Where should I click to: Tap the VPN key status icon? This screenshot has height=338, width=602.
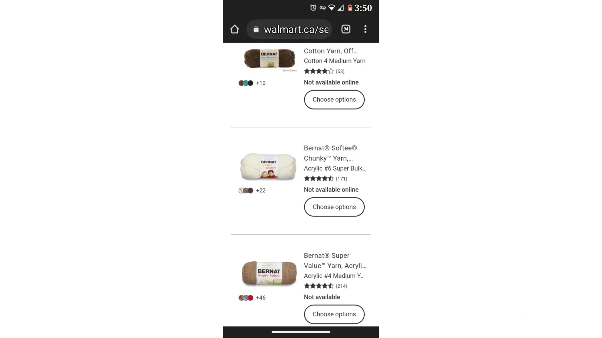[322, 7]
